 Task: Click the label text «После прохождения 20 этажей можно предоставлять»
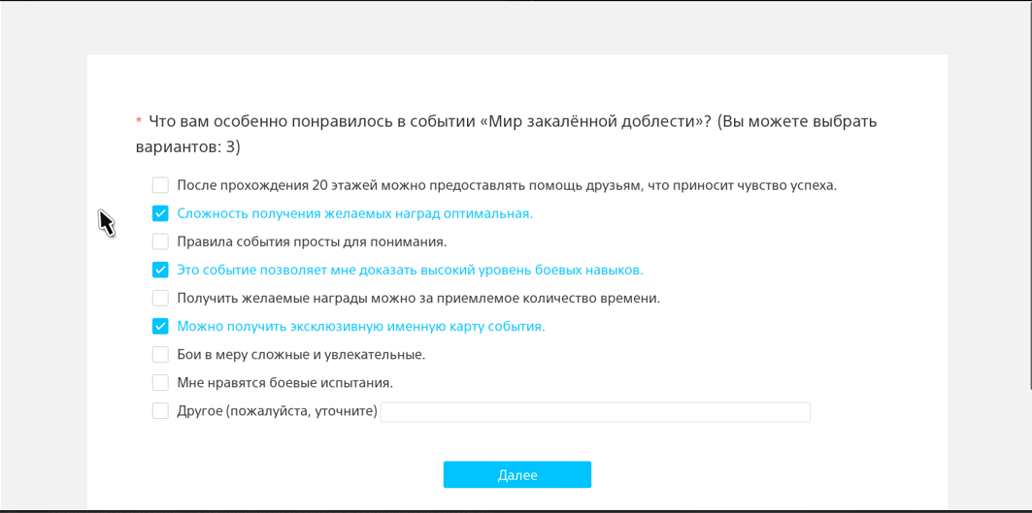pyautogui.click(x=507, y=185)
